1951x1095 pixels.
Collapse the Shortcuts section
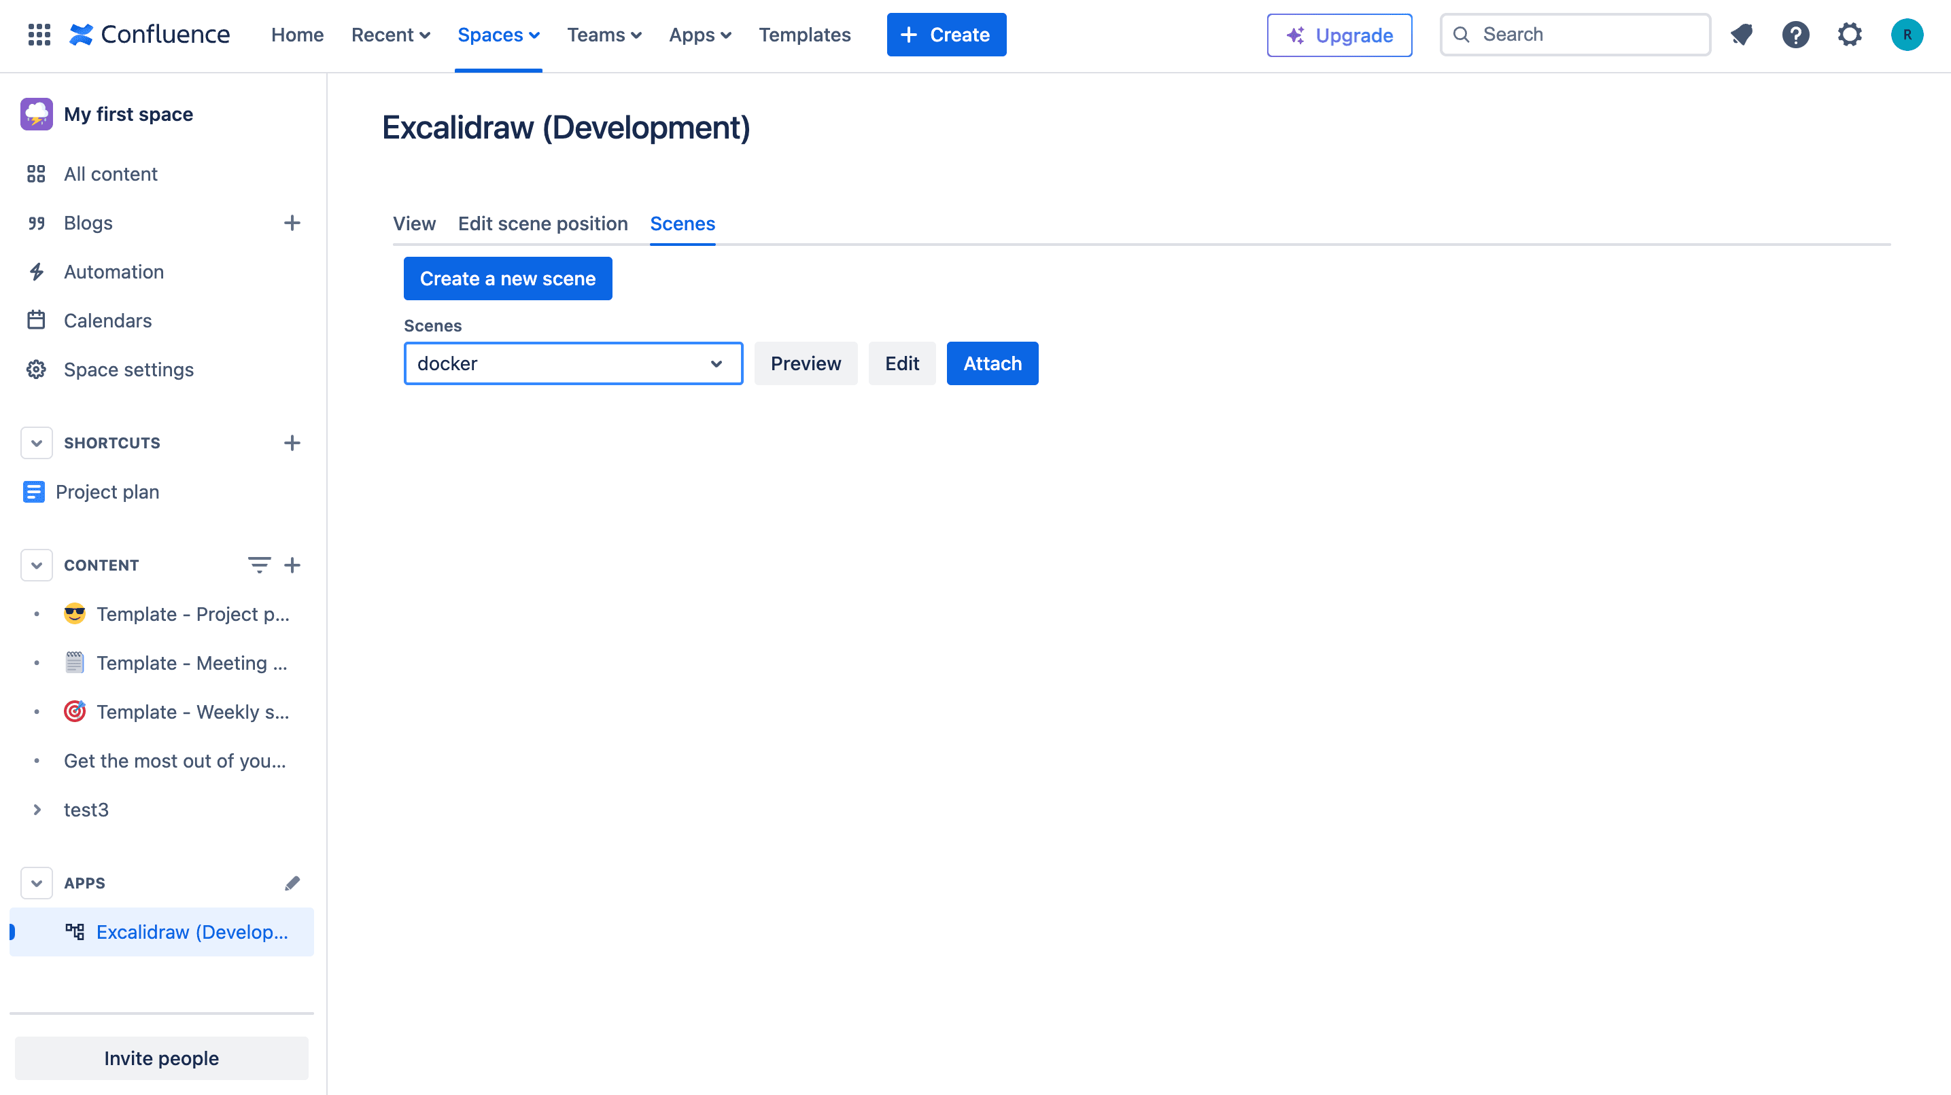[36, 443]
